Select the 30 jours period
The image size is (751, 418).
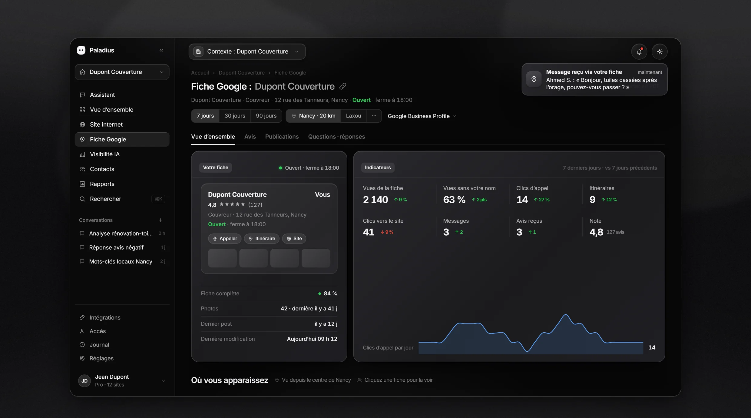pyautogui.click(x=235, y=116)
